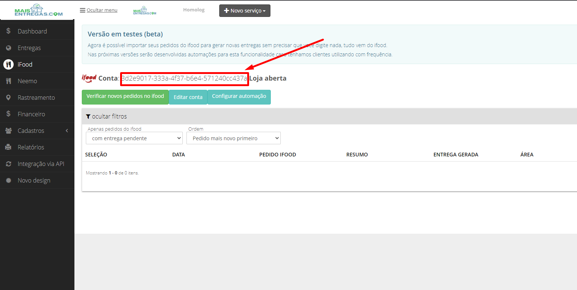This screenshot has height=290, width=577.
Task: Click the 'Ocultar menu' link
Action: [x=102, y=10]
